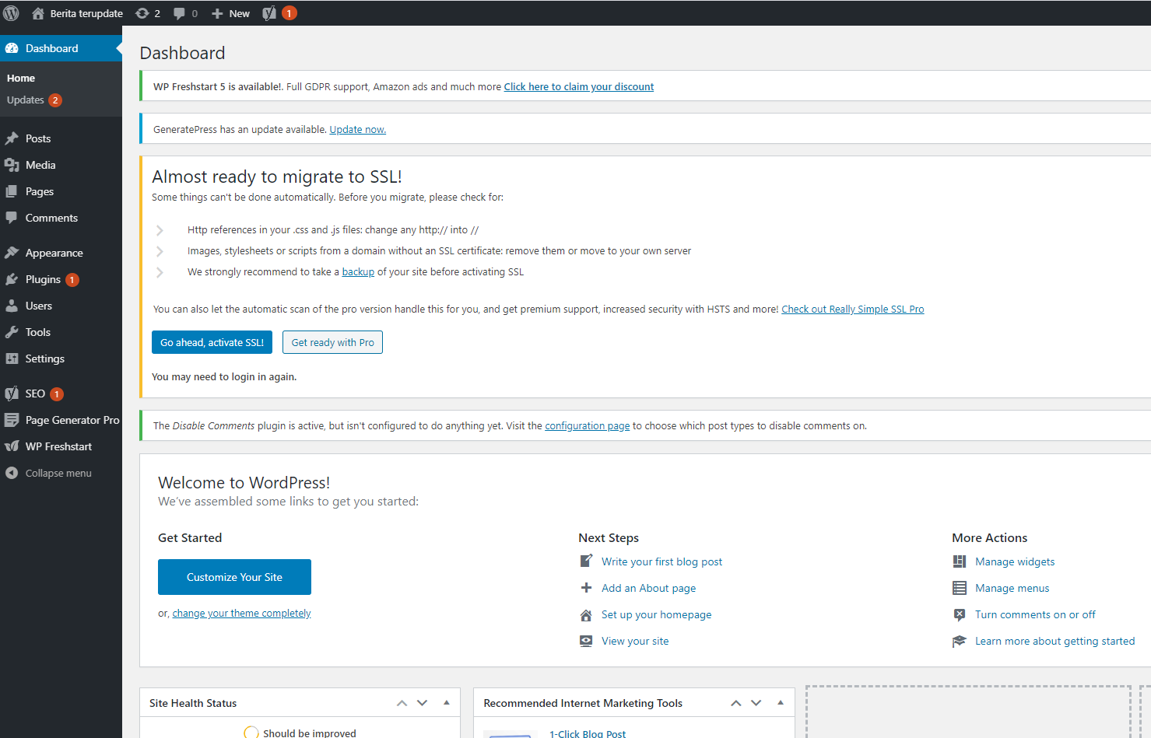Open comments bubble icon in admin bar

(x=180, y=13)
